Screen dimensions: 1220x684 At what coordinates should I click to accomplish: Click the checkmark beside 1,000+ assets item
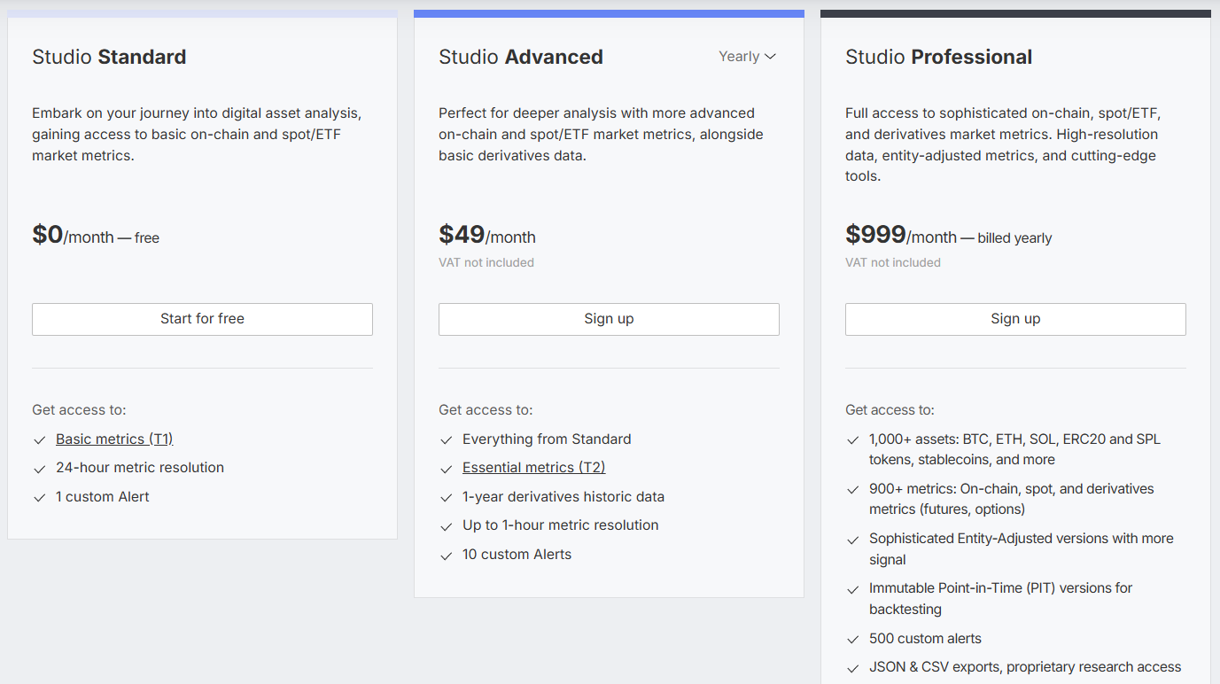852,440
